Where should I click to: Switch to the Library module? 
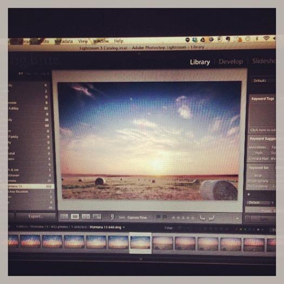(x=200, y=62)
